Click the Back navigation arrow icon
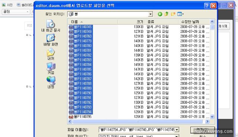Viewport: 238px width, 137px height. [x=160, y=14]
